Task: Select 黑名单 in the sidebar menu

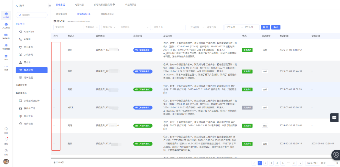Action: point(27,63)
